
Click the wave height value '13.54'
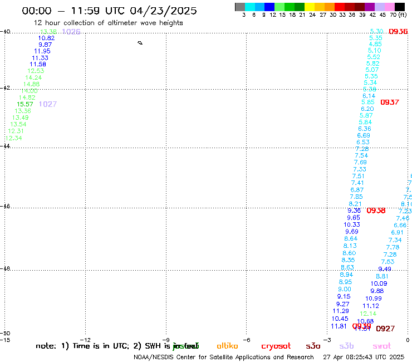coord(18,124)
